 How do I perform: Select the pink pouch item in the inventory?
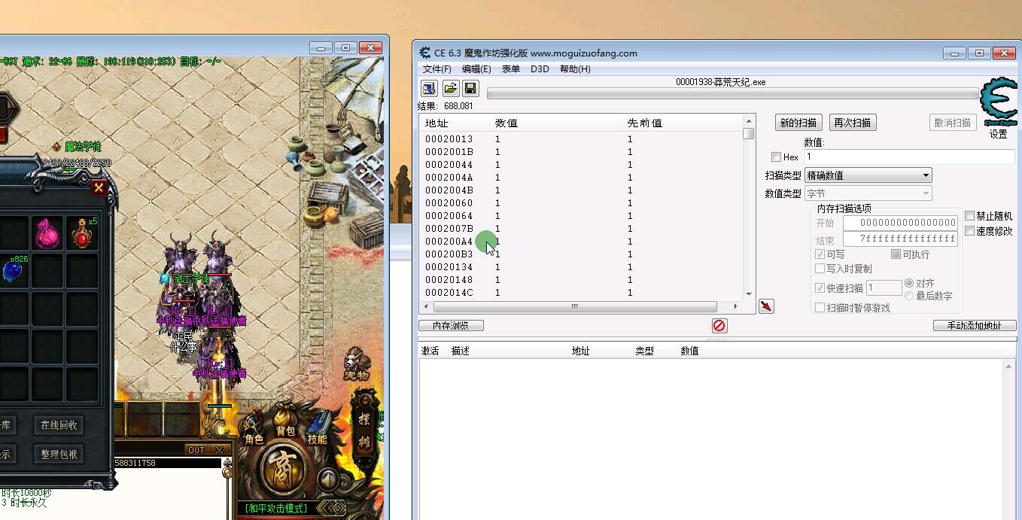pyautogui.click(x=48, y=234)
